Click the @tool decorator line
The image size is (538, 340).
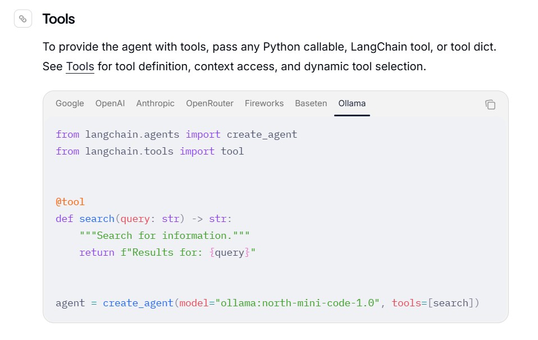point(70,202)
